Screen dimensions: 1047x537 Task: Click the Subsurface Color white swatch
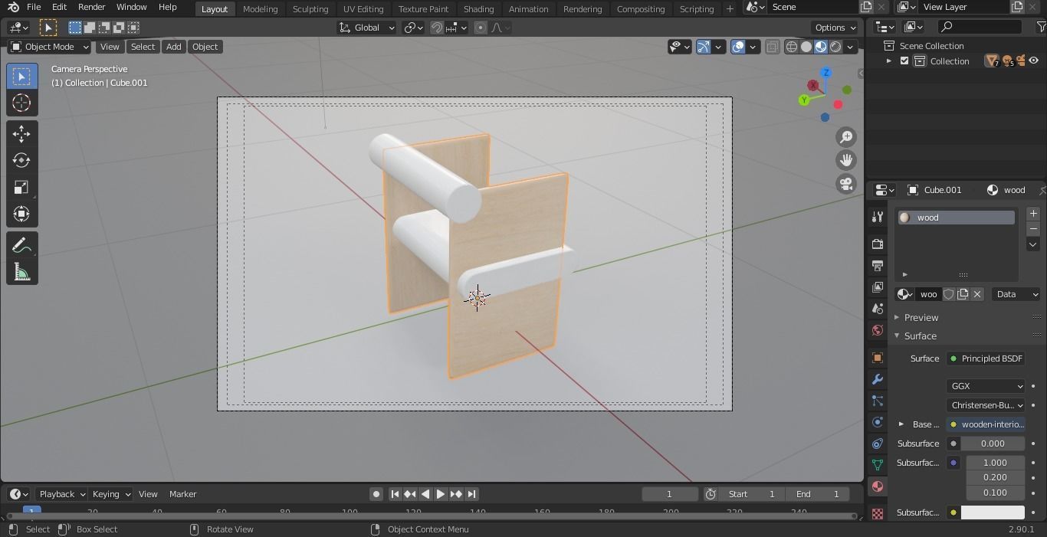click(x=993, y=512)
